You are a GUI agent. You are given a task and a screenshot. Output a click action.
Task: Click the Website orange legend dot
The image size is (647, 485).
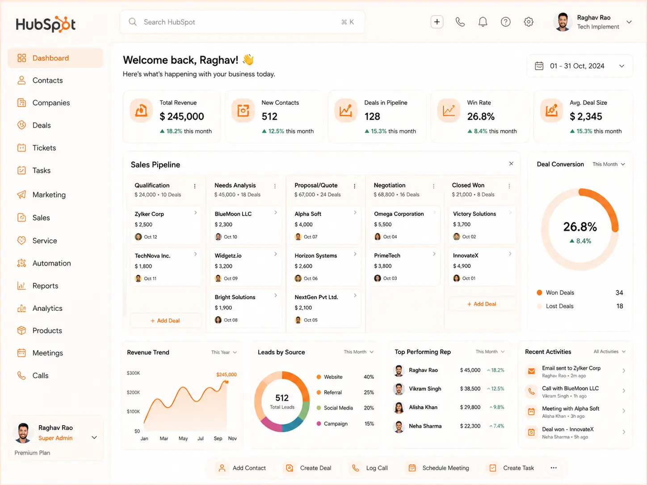[319, 377]
